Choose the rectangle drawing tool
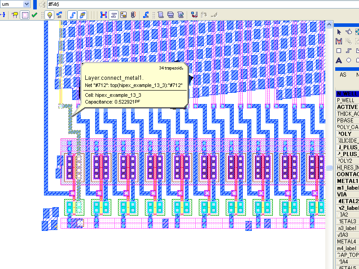Viewport: 359px width, 269px height. point(339,51)
